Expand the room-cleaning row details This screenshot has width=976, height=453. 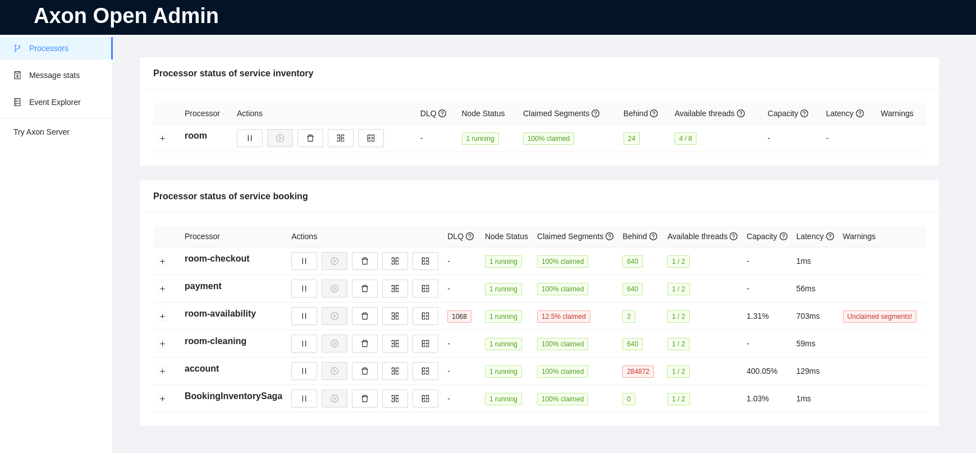(x=162, y=344)
